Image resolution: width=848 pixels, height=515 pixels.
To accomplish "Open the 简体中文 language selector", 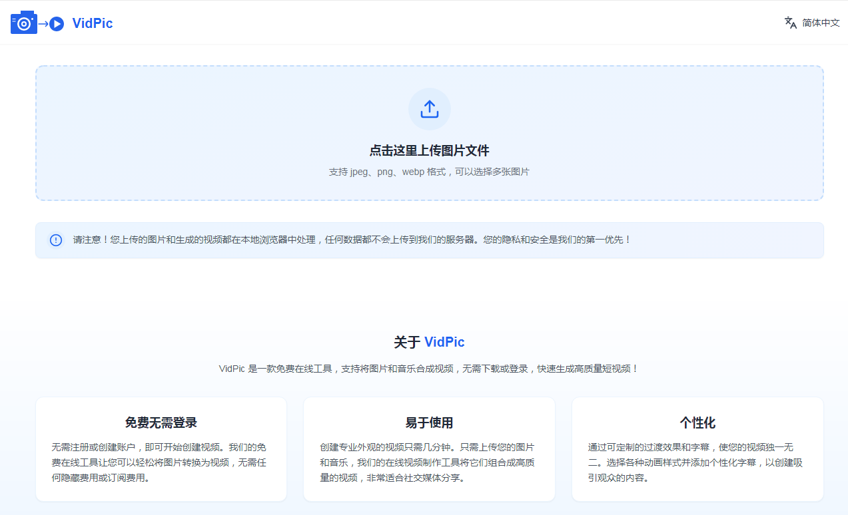I will [821, 23].
